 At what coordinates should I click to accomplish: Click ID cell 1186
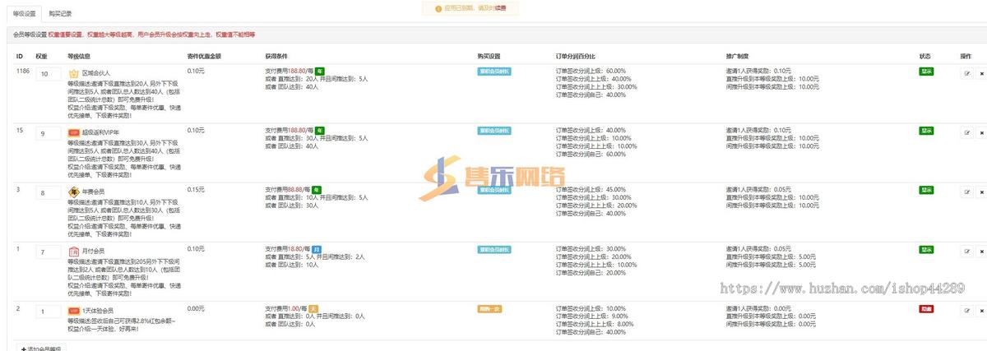point(23,72)
